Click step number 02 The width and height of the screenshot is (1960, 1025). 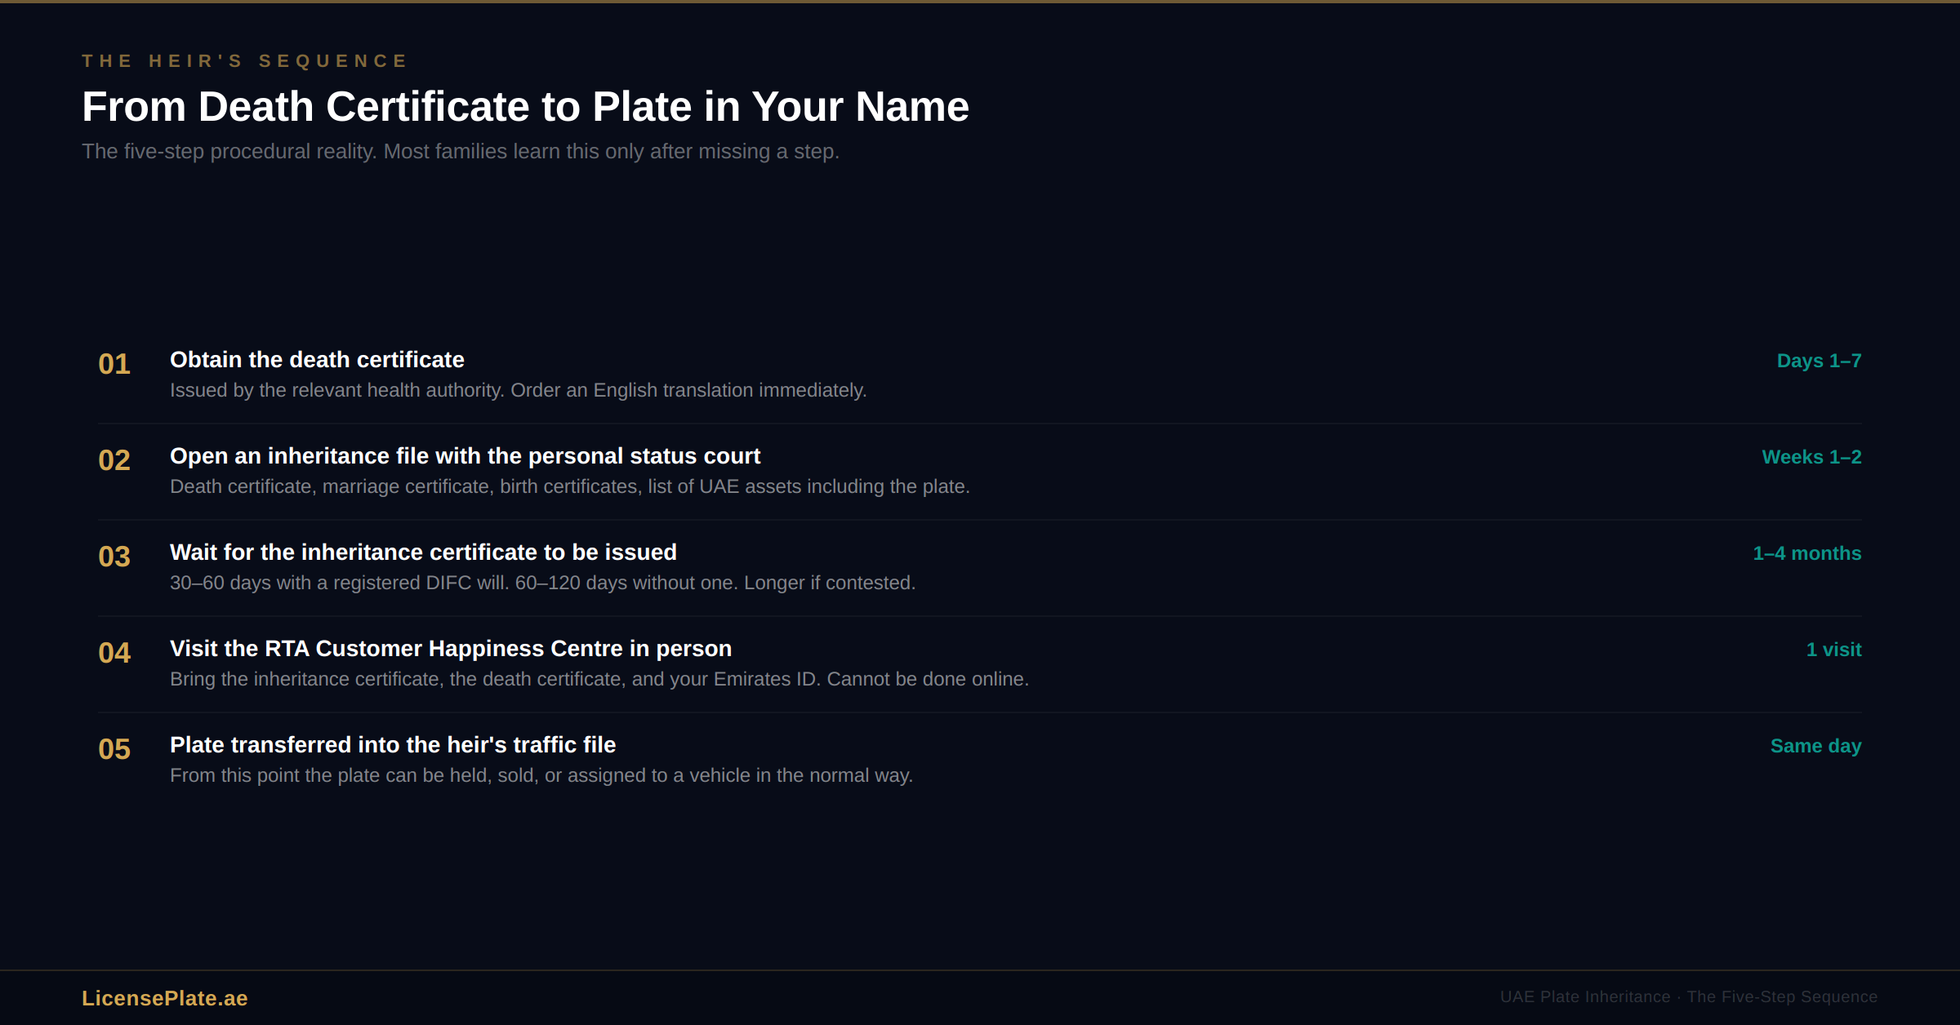pyautogui.click(x=114, y=460)
